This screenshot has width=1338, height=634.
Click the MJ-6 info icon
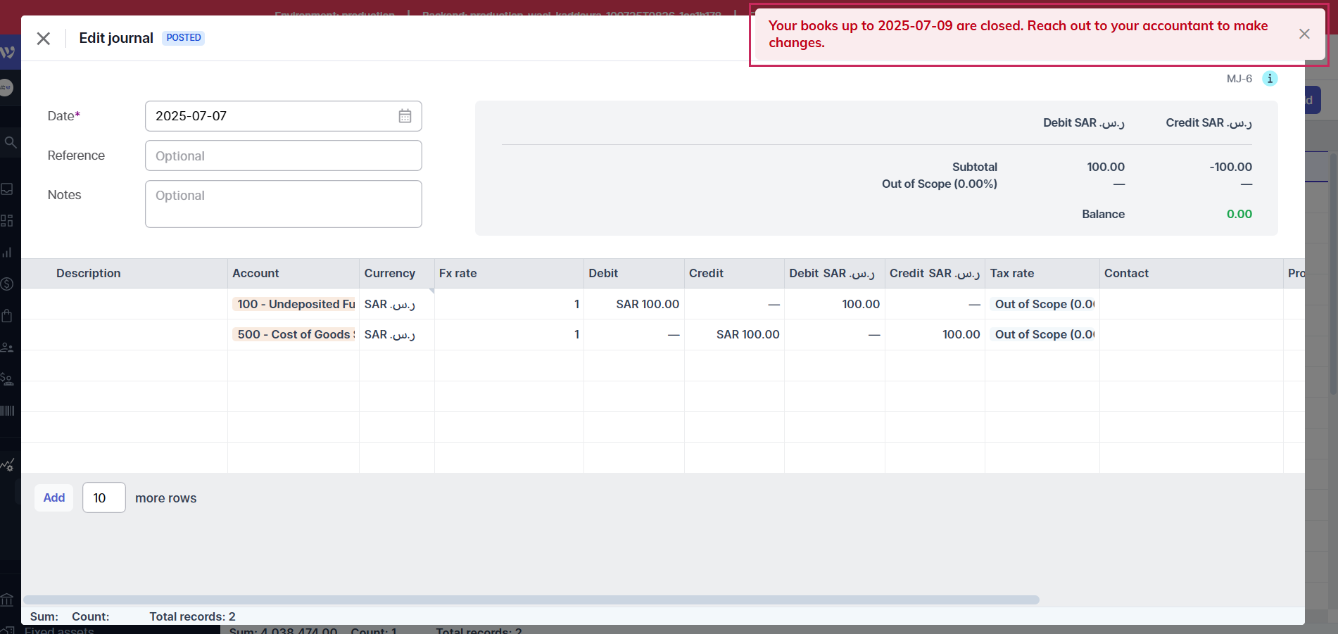point(1270,79)
